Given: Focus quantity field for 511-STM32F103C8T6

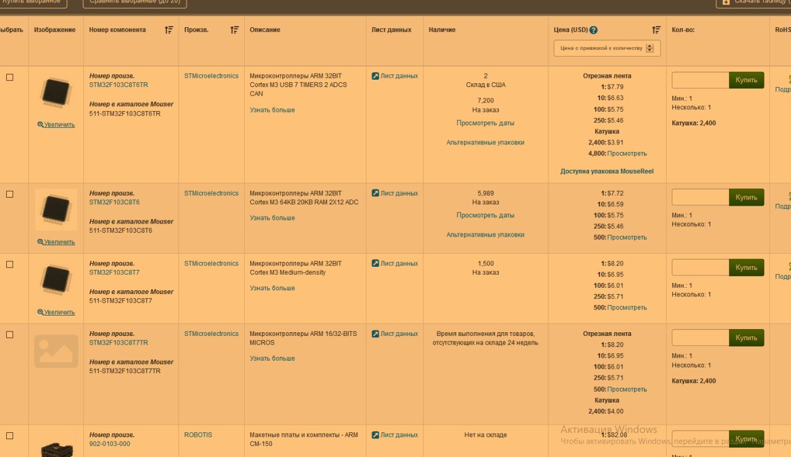Looking at the screenshot, I should coord(700,198).
